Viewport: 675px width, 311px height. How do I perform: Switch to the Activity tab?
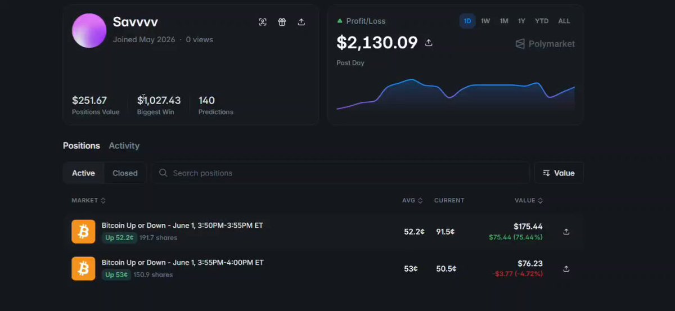124,146
